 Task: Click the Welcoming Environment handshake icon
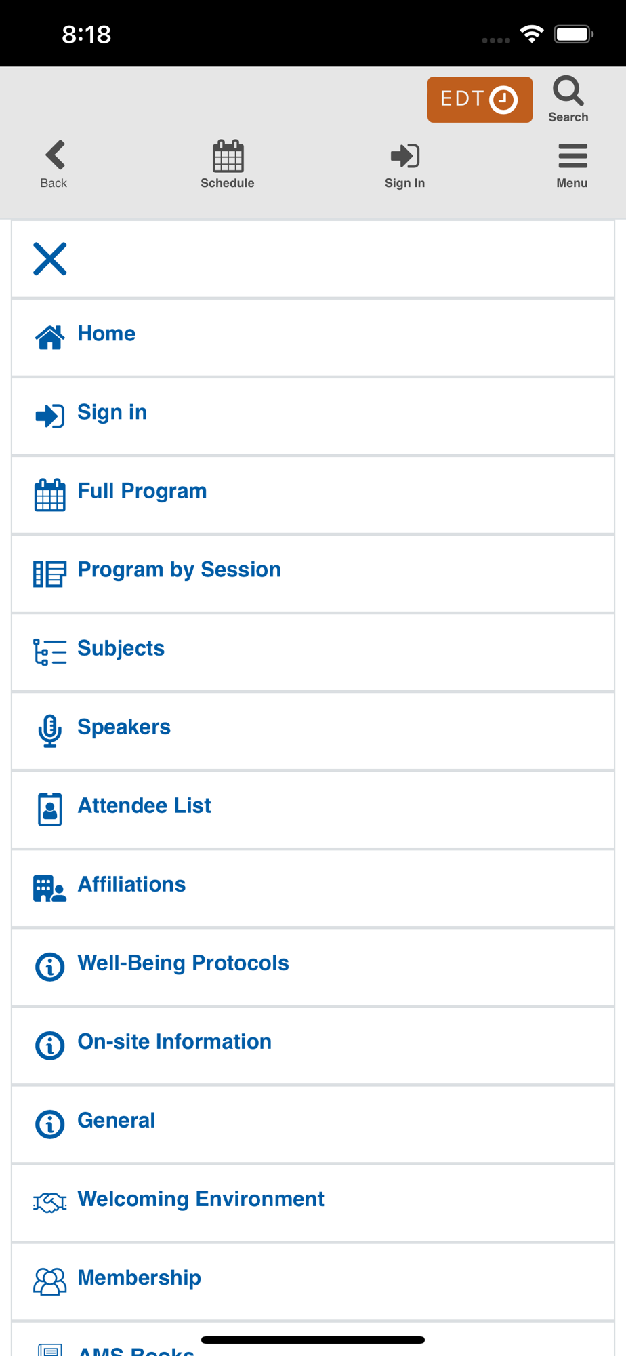click(49, 1203)
